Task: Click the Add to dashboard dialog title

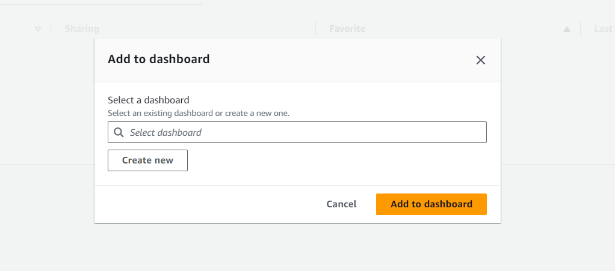Action: click(158, 59)
